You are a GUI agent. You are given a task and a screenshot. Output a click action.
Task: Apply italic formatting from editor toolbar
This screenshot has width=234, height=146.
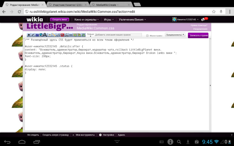coord(33,35)
